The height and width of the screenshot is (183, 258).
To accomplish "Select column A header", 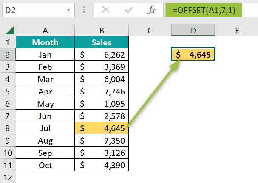I will (x=45, y=30).
